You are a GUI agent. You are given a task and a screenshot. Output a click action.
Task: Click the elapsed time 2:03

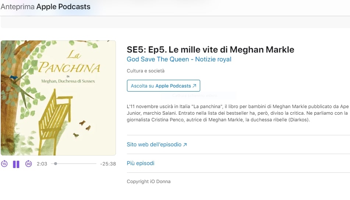coord(42,164)
